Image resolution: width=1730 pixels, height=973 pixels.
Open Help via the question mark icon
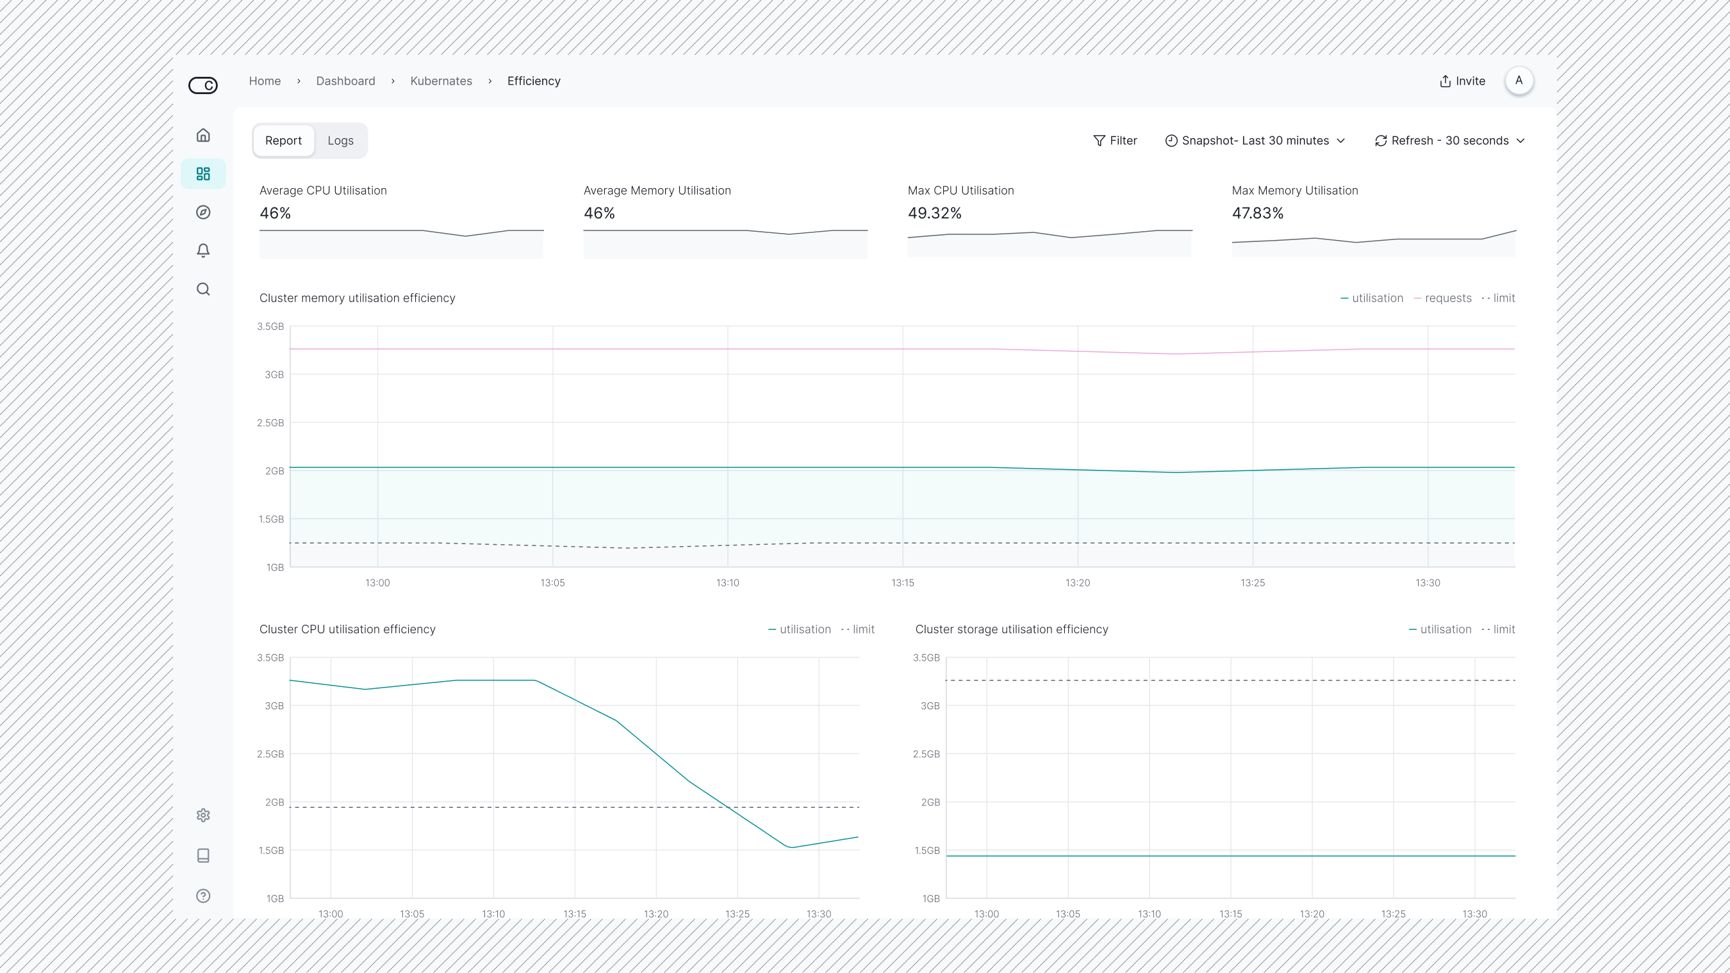pos(203,896)
